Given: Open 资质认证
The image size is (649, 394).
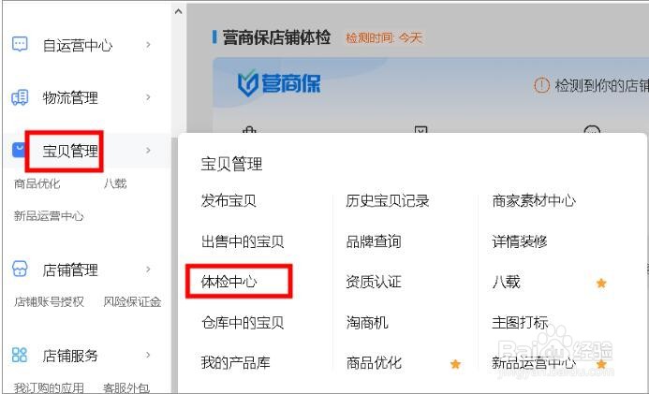Looking at the screenshot, I should tap(374, 282).
